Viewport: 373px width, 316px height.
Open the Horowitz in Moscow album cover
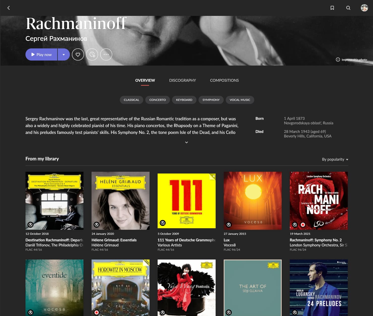click(x=121, y=288)
